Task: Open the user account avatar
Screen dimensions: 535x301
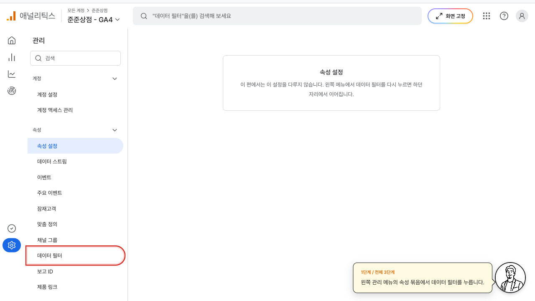Action: click(x=522, y=16)
